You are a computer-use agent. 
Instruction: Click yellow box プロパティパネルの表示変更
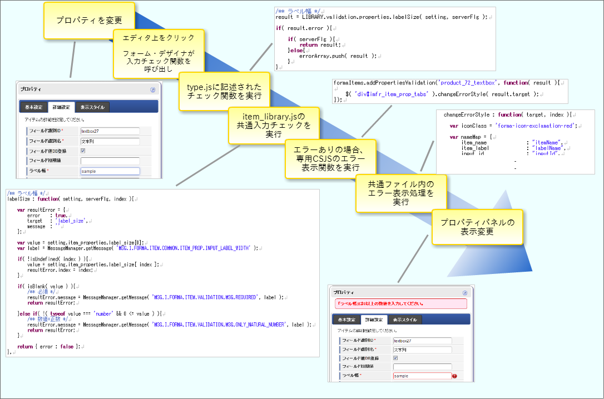coord(477,227)
